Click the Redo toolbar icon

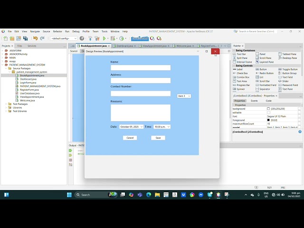pos(42,38)
